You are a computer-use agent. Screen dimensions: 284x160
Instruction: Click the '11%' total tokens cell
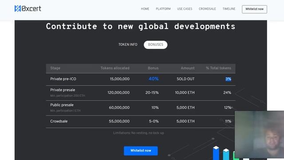[228, 121]
